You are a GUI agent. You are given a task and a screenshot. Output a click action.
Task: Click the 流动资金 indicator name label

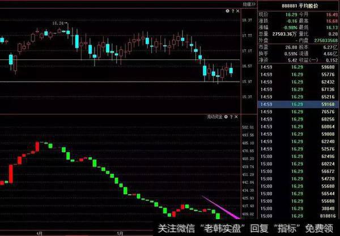(214, 117)
